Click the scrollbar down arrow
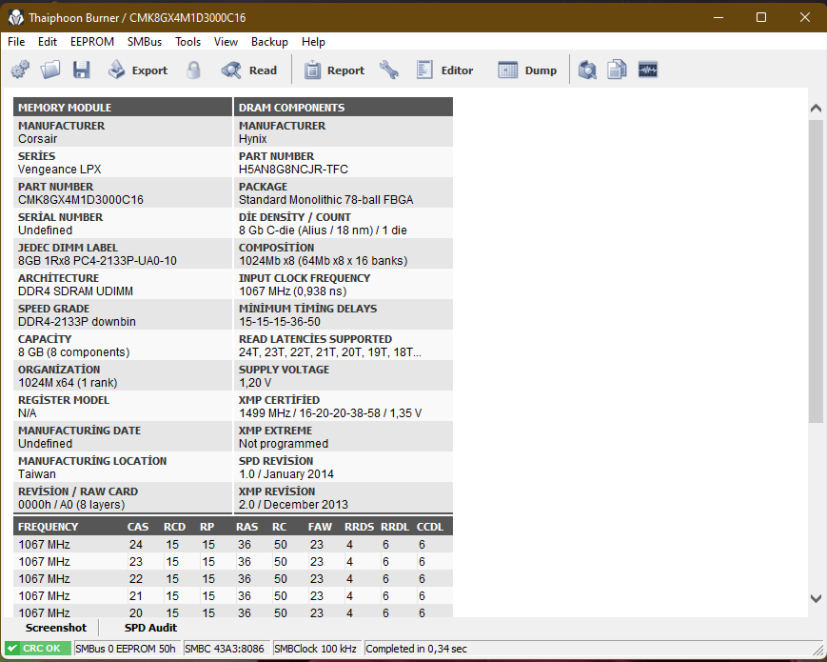 coord(816,598)
